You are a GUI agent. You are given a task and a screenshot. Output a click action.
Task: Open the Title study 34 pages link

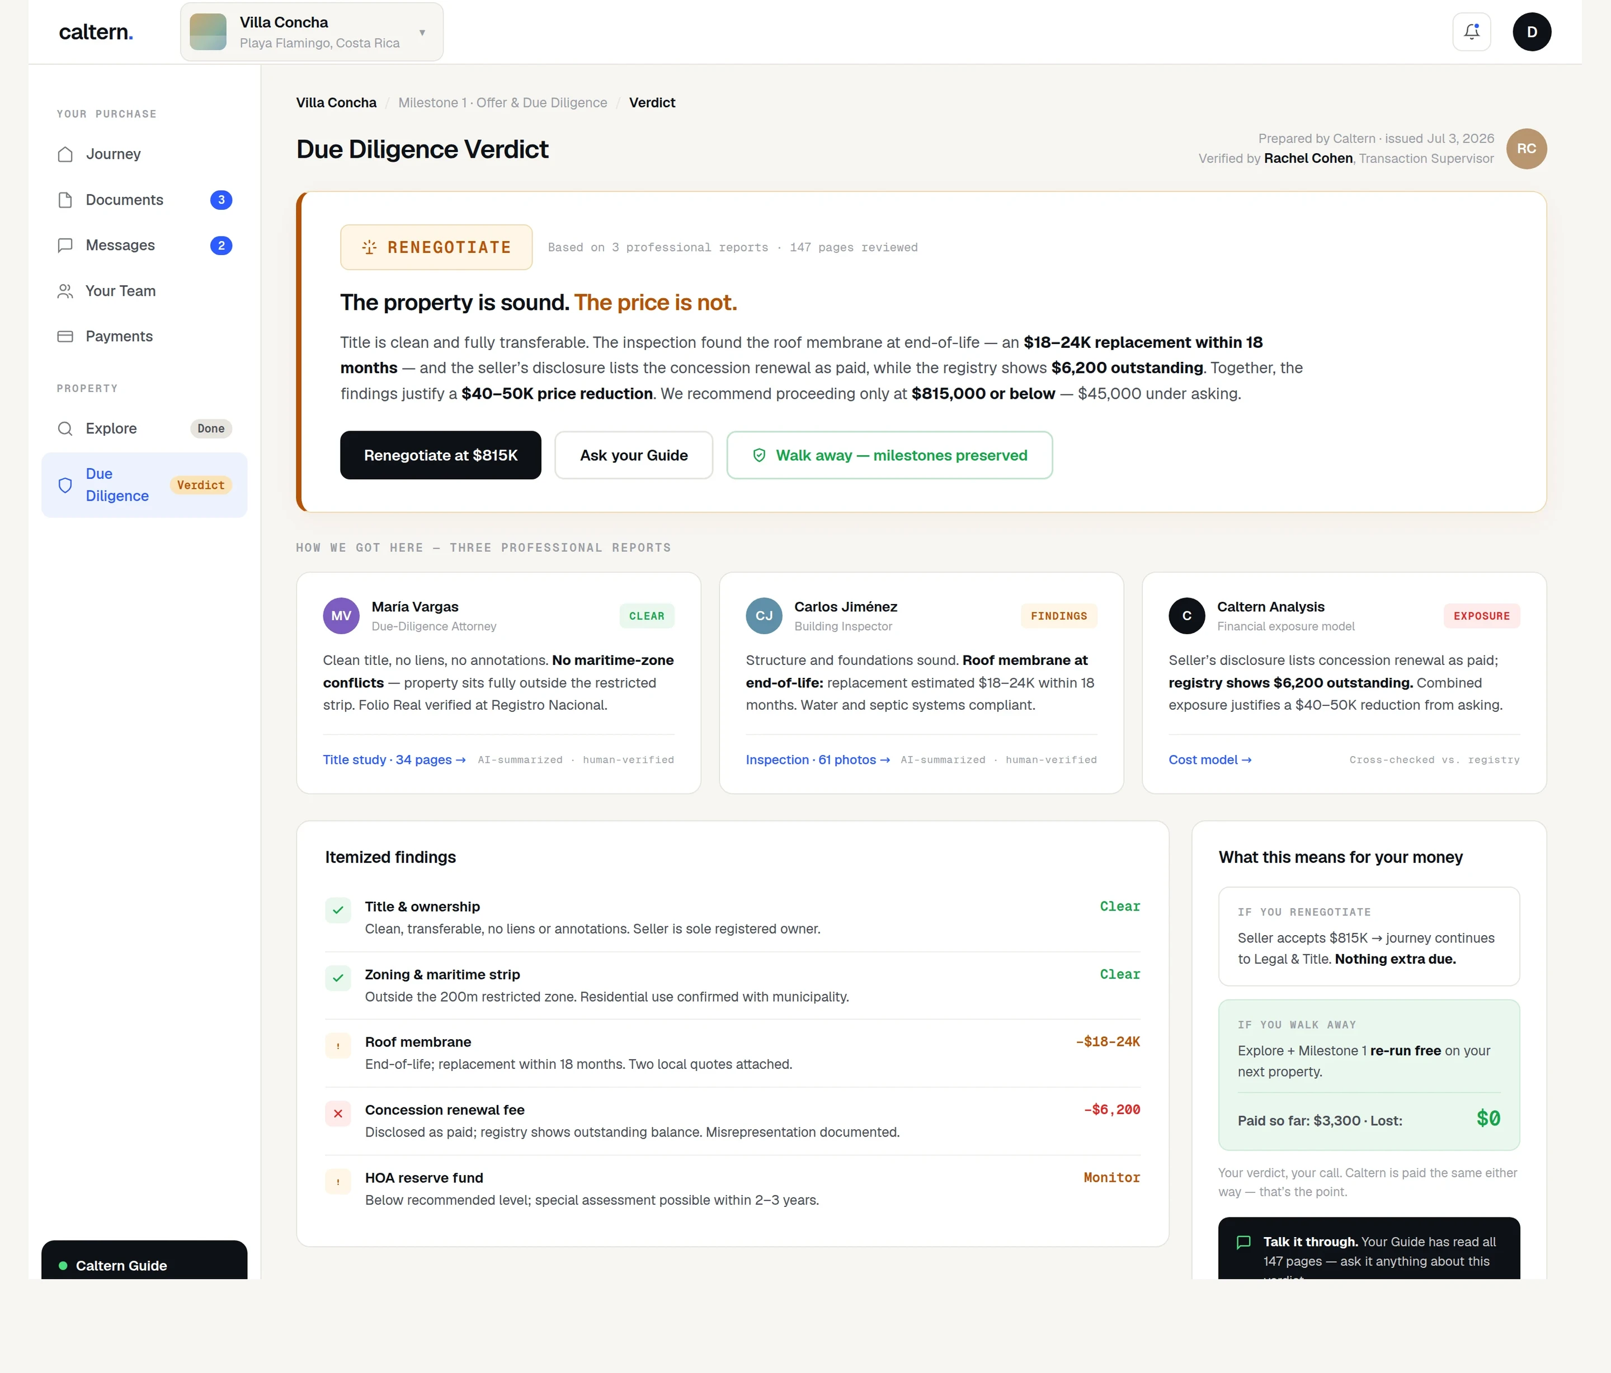(x=394, y=759)
